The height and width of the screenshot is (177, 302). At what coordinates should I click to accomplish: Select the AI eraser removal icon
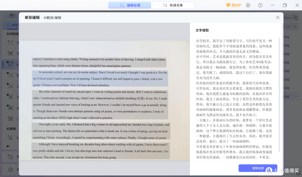(10, 138)
